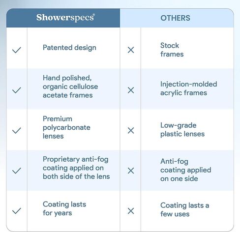Click the checkmark next to Hand polished frames

17,90
